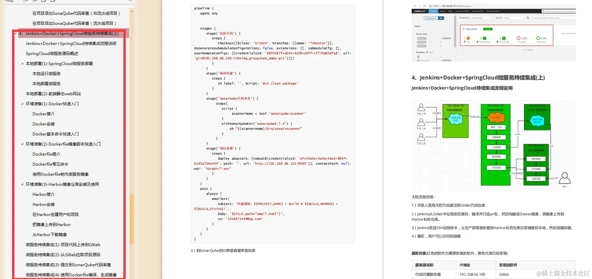Click the line '1）开发人员每天把代码提交到Gitlab代码仓库'
Viewport: 592px width, 279px height.
tap(448, 206)
